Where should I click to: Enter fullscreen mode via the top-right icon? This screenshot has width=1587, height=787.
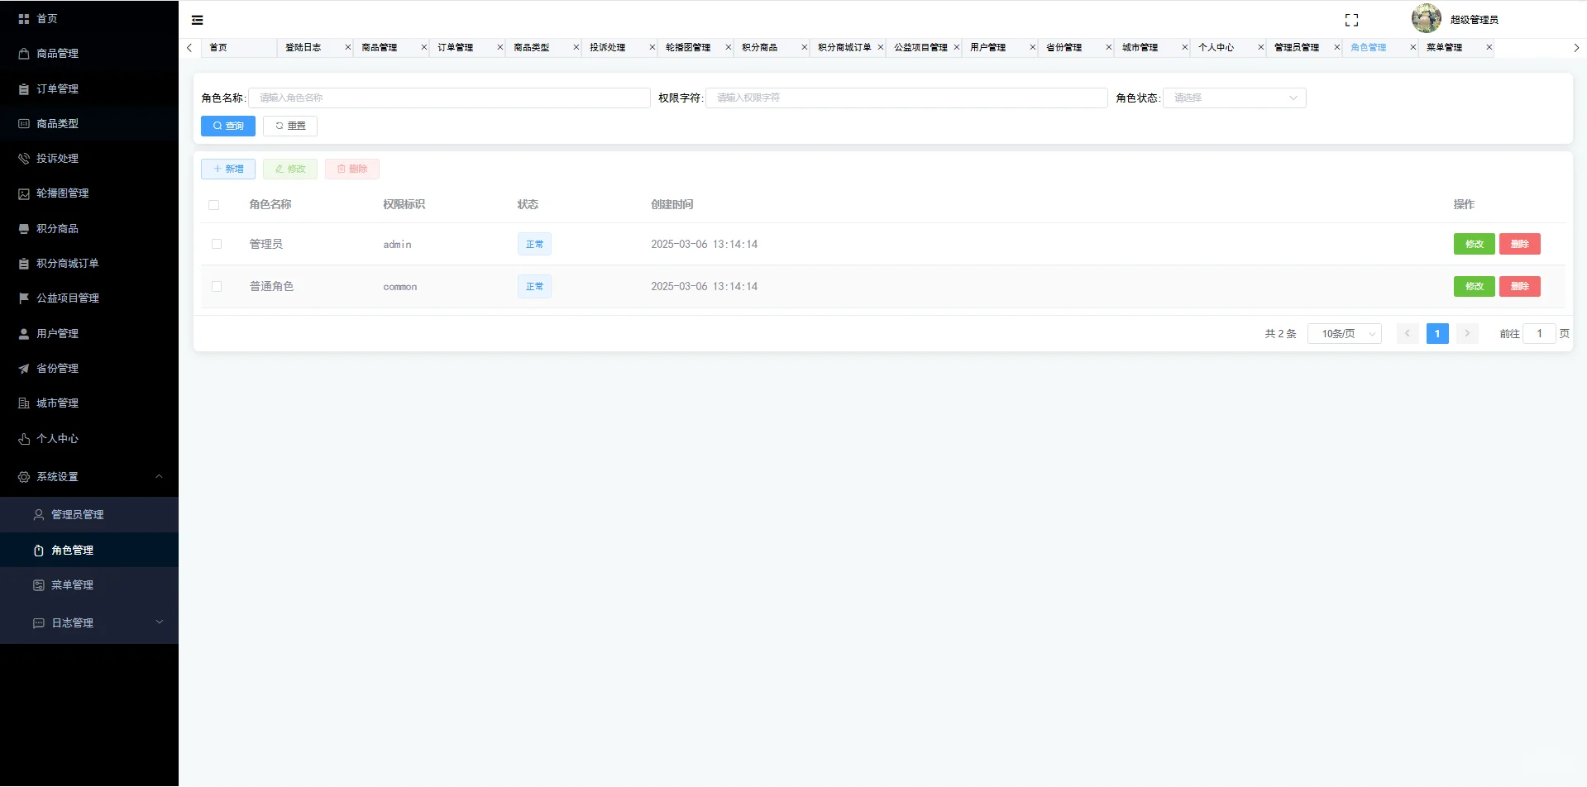tap(1353, 19)
